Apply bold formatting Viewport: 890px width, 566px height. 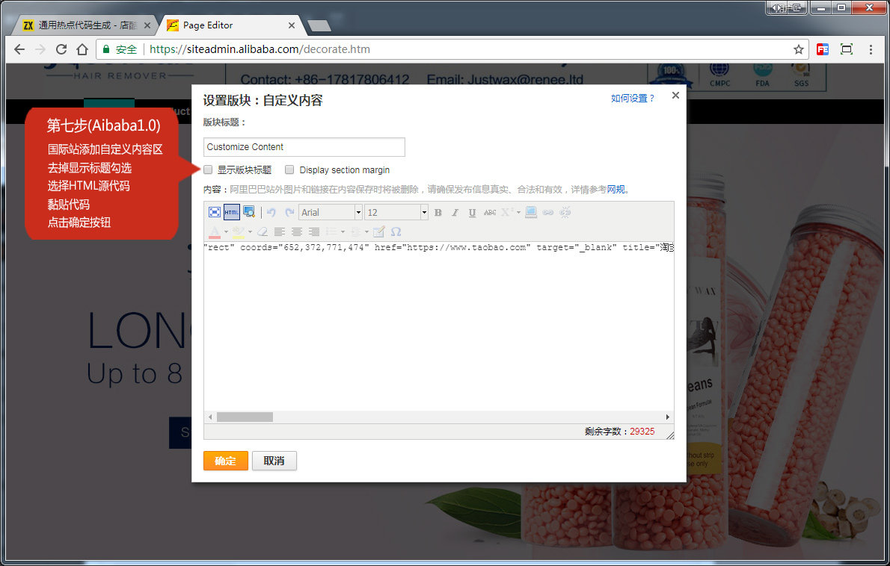click(438, 213)
